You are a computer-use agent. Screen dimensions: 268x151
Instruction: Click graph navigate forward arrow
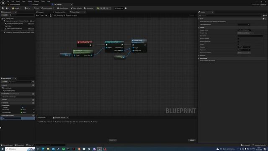point(46,16)
